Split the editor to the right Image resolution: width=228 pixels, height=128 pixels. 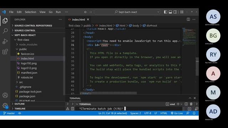click(x=188, y=19)
